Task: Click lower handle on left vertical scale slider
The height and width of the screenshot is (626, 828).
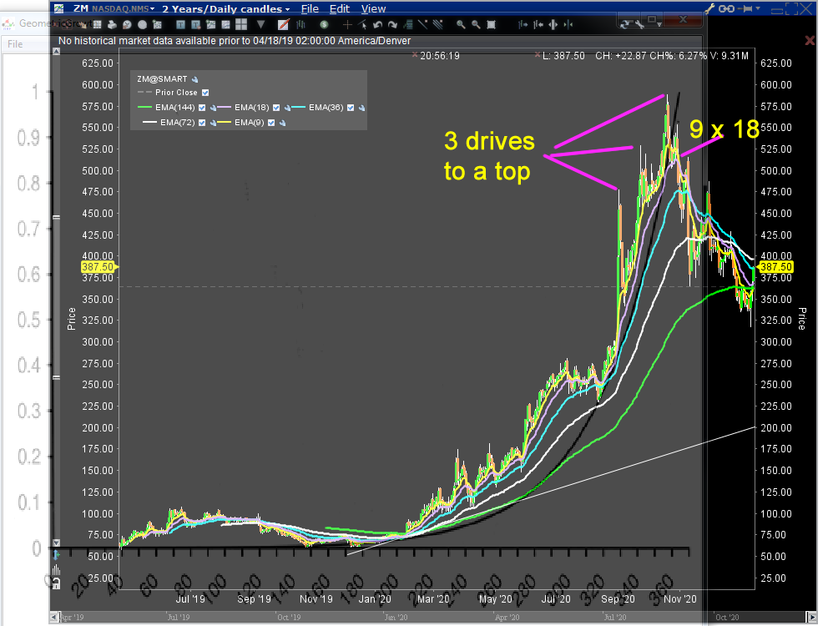Action: coord(56,378)
